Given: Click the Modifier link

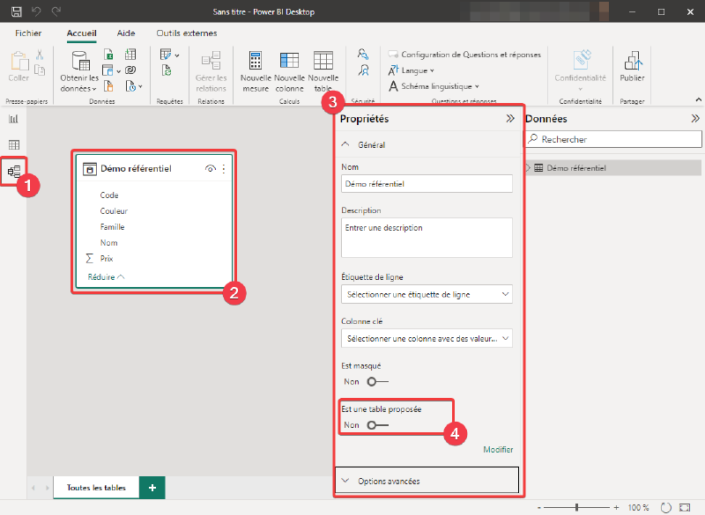Looking at the screenshot, I should click(x=498, y=450).
